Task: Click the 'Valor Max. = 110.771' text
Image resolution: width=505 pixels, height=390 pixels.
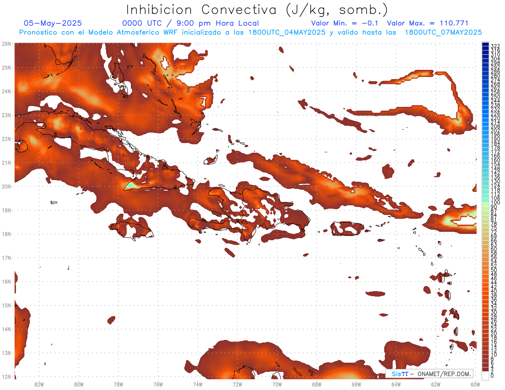Action: click(x=428, y=23)
